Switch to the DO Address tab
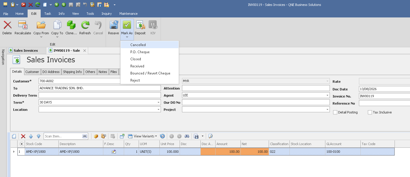 pos(51,72)
